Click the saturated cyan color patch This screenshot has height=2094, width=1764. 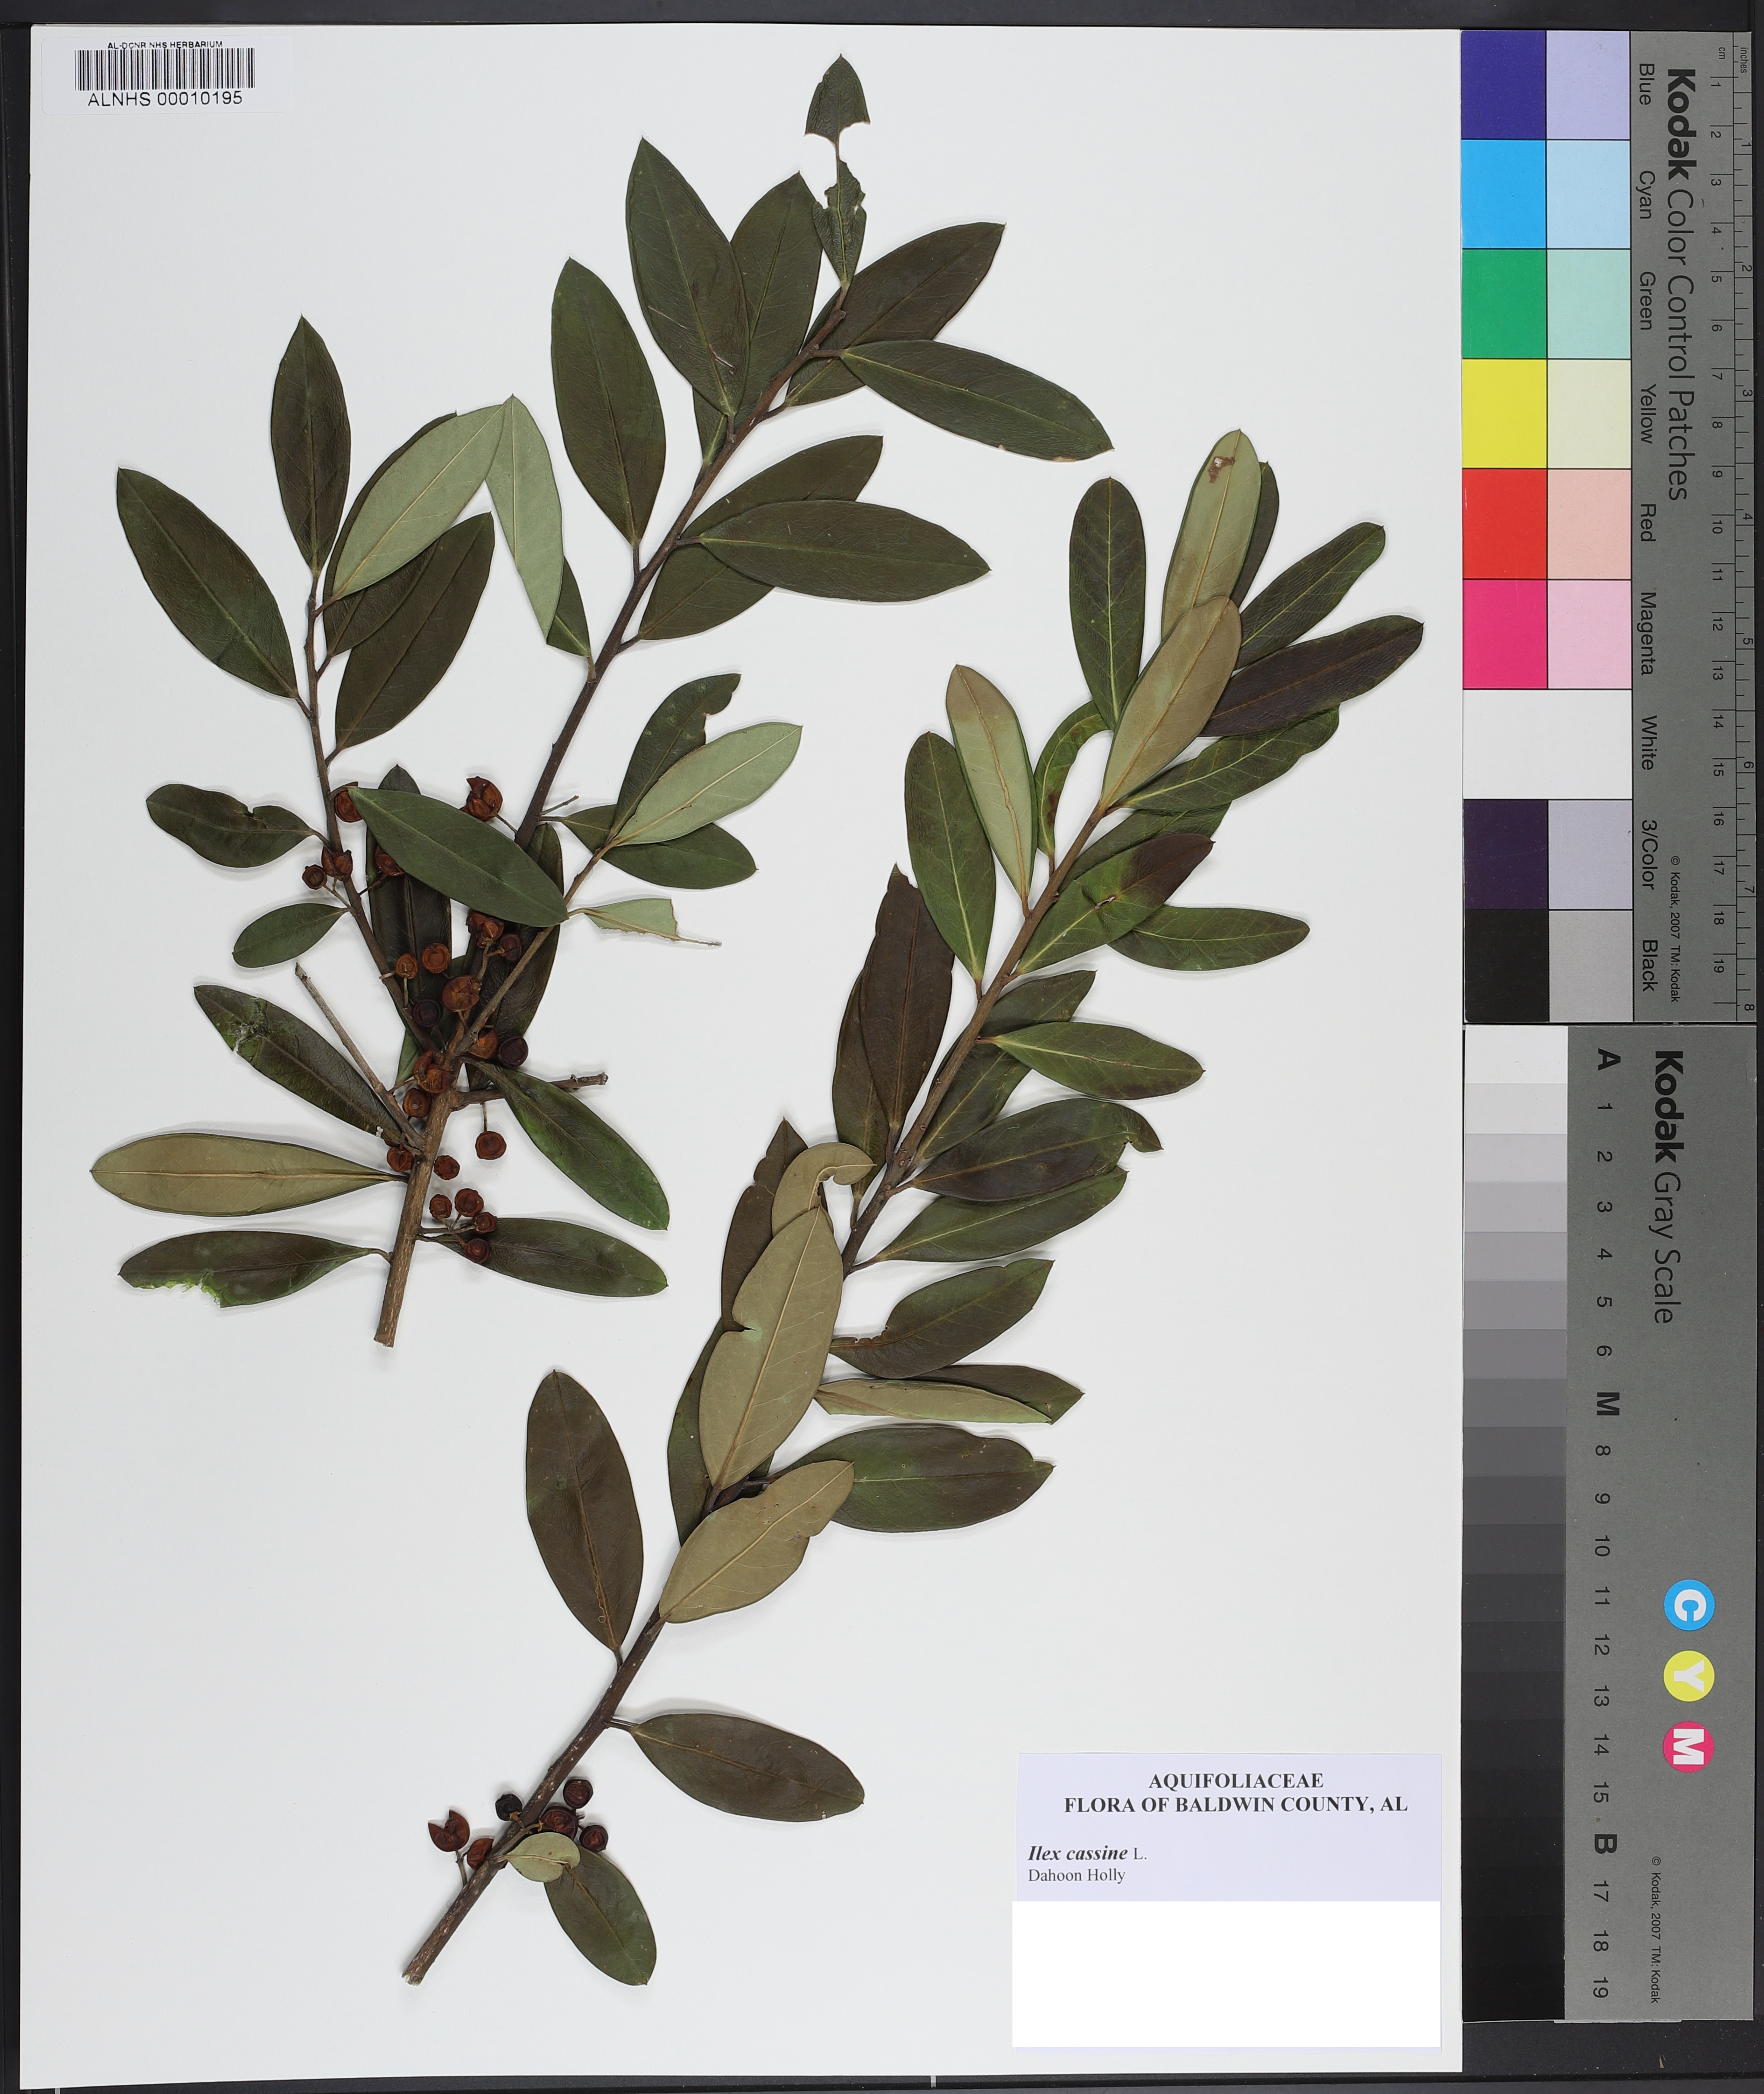[x=1504, y=194]
